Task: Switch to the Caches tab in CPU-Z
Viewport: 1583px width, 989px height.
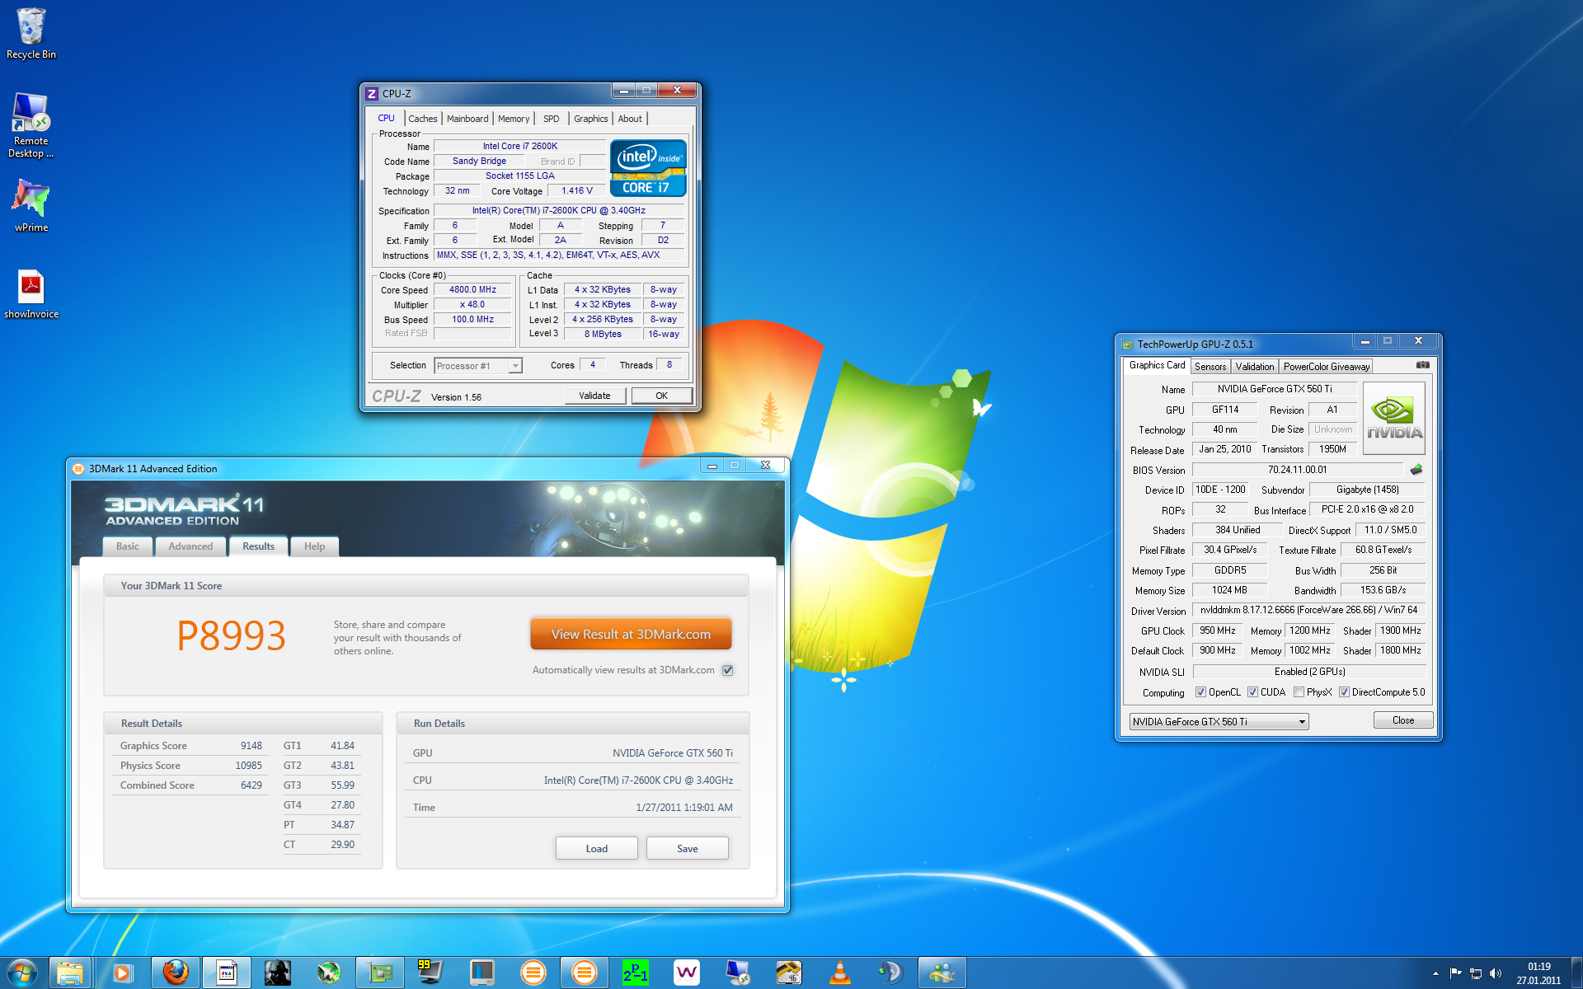Action: (422, 119)
